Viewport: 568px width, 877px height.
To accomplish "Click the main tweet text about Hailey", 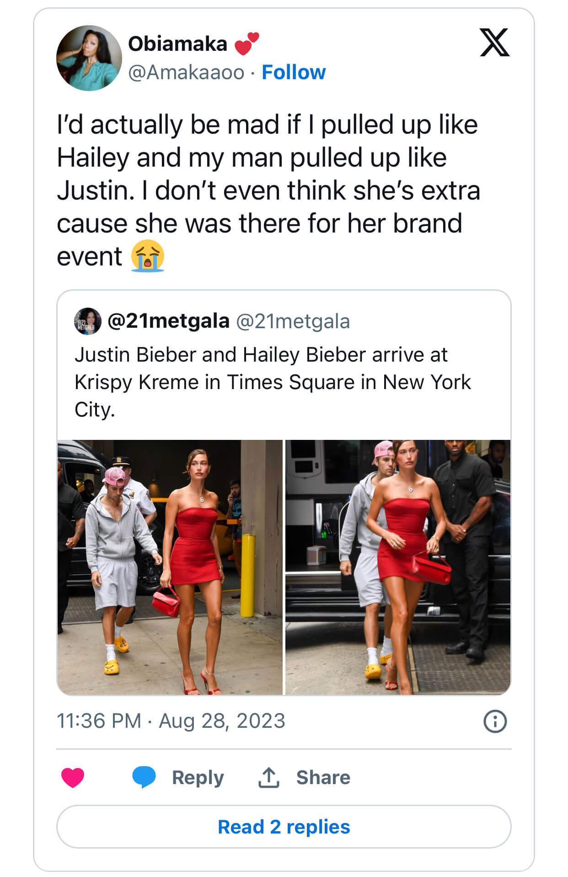I will (268, 190).
